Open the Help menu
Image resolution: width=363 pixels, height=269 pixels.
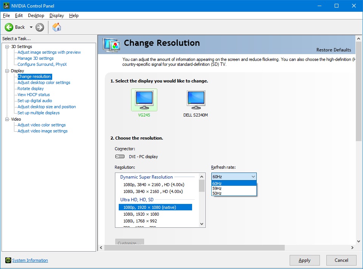tap(74, 16)
